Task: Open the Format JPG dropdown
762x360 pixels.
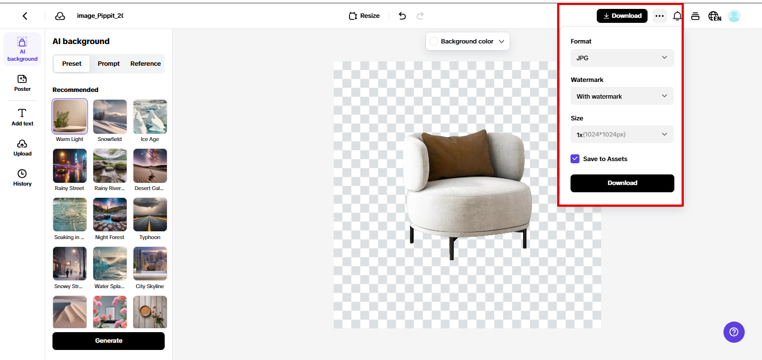Action: tap(622, 58)
